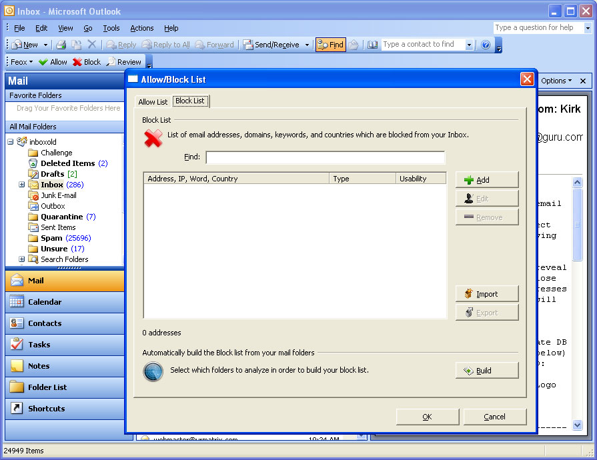Click the Feox Block red X button
Screen dimensions: 597x460
87,62
